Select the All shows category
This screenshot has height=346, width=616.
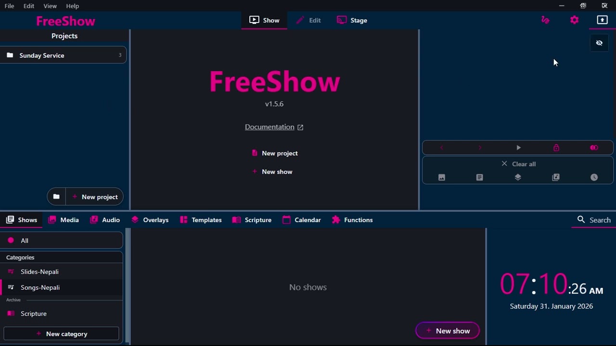pyautogui.click(x=62, y=240)
